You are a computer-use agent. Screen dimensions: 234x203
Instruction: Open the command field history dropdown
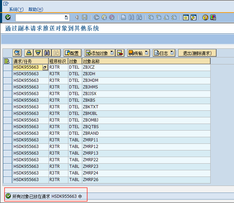(66, 18)
